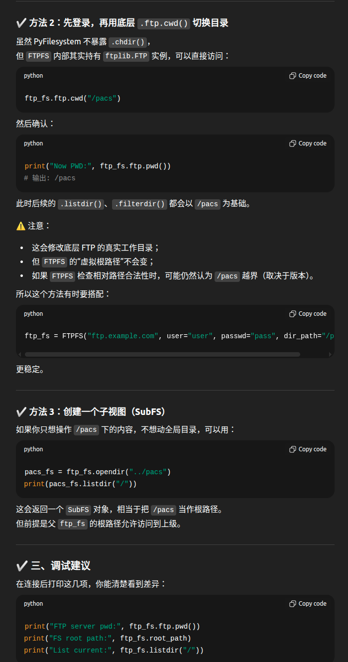This screenshot has height=662, width=348.
Task: Click the clipboard icon on the ftp.cwd code block
Action: [292, 75]
